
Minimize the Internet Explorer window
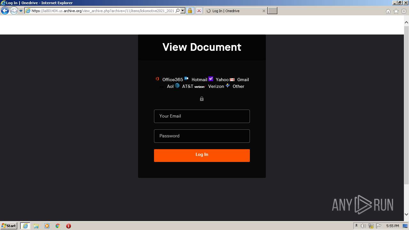tap(395, 3)
